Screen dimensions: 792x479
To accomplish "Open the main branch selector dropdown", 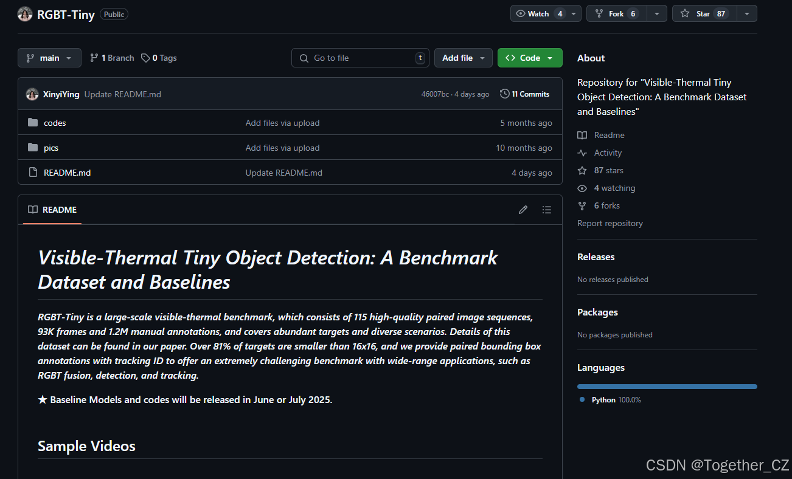I will [x=49, y=57].
